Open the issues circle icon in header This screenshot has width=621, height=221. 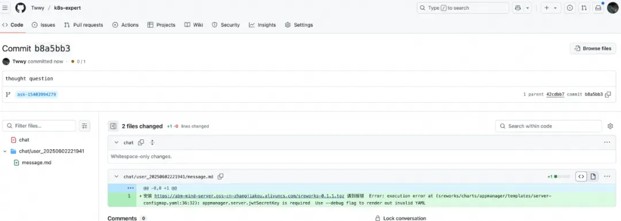[570, 8]
